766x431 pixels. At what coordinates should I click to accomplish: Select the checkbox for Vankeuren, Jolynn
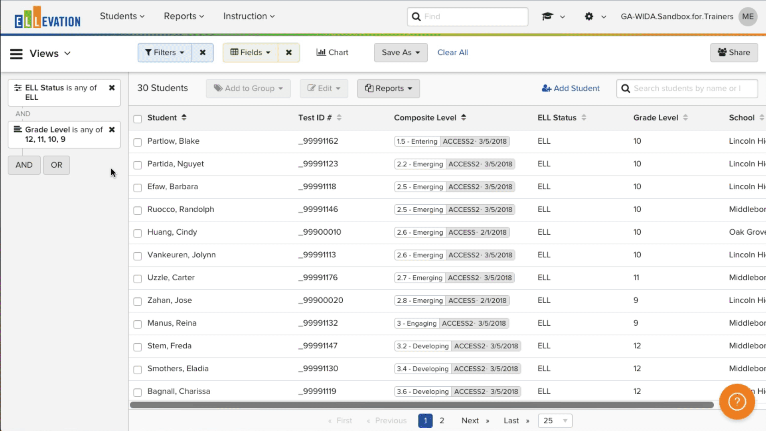138,256
